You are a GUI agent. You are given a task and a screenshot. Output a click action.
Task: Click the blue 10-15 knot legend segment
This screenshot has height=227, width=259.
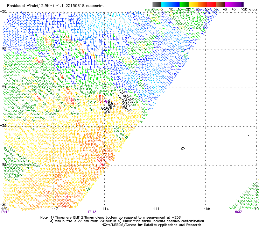coord(174,4)
